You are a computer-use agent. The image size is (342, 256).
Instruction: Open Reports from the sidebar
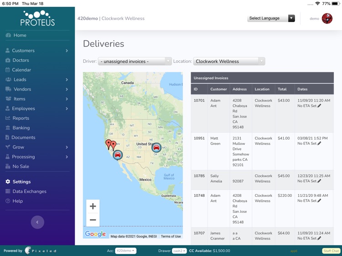pyautogui.click(x=21, y=118)
